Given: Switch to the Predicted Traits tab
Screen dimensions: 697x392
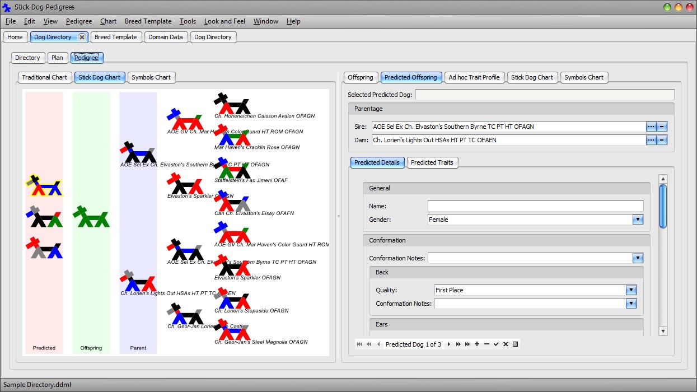Looking at the screenshot, I should click(432, 162).
